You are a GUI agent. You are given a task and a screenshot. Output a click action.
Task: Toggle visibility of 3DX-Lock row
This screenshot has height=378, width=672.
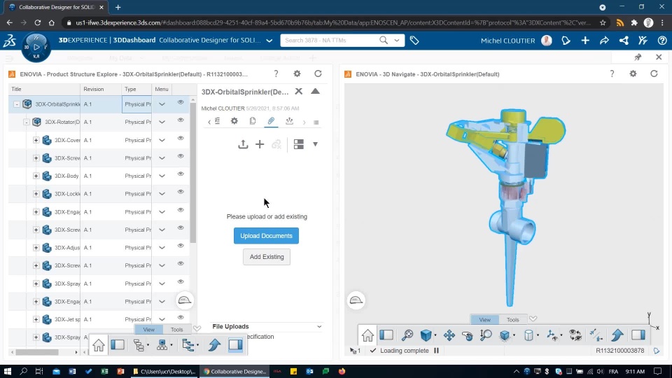pos(181,192)
